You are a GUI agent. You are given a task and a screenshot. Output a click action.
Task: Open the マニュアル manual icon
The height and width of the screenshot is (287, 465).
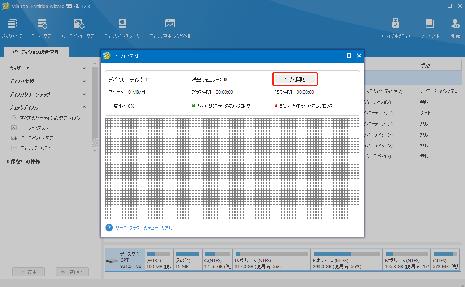430,29
